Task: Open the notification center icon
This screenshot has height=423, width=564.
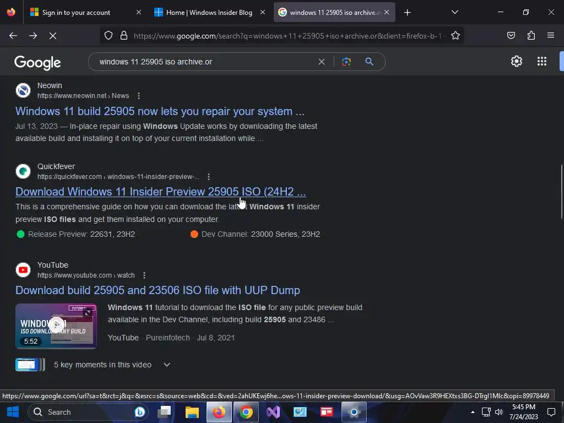Action: click(551, 412)
